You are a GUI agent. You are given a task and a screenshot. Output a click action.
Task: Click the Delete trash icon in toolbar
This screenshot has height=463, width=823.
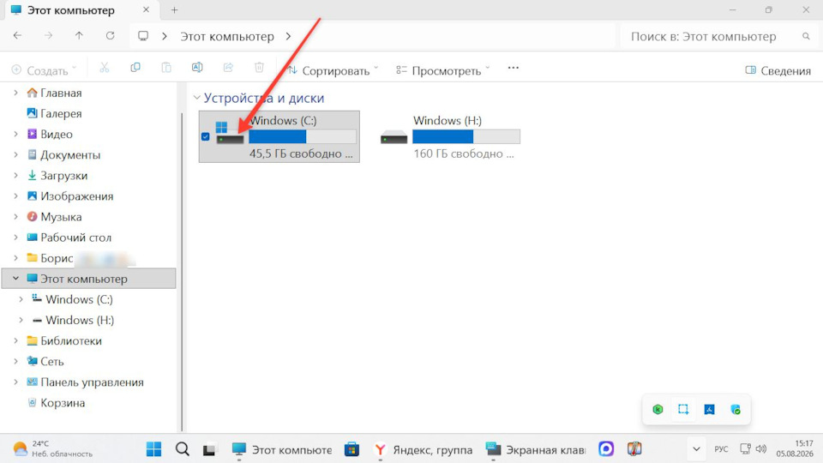pyautogui.click(x=259, y=68)
